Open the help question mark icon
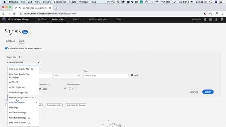 pyautogui.click(x=205, y=19)
